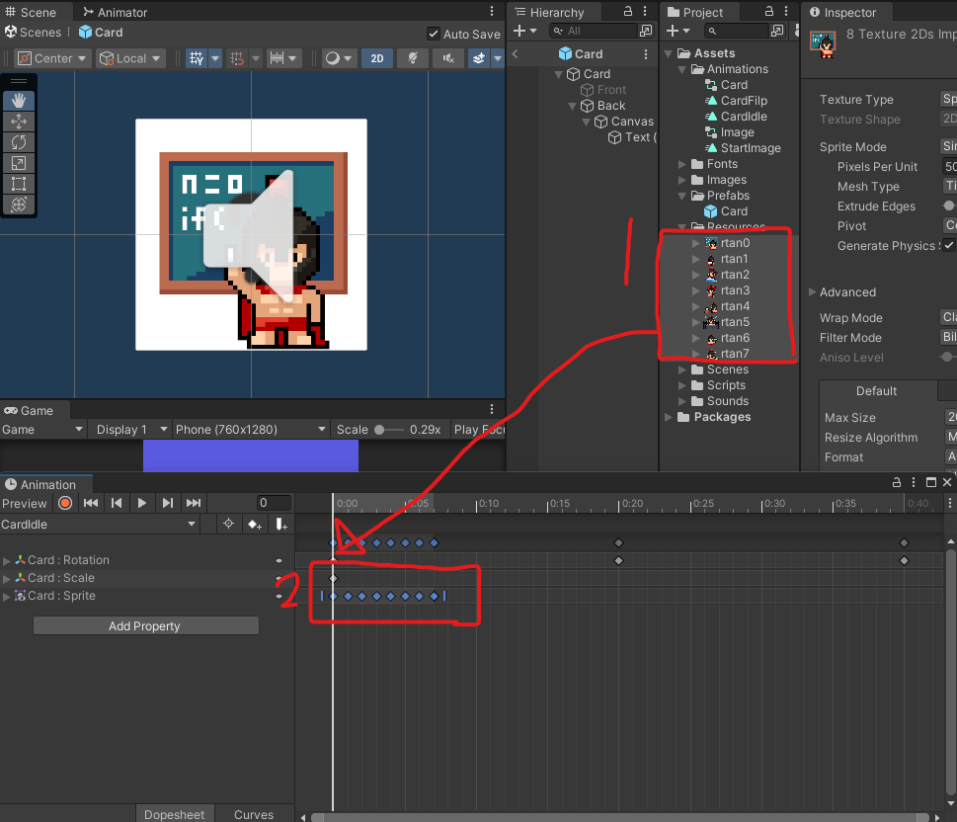Toggle the Auto Save checkbox
The width and height of the screenshot is (957, 822).
coord(434,34)
